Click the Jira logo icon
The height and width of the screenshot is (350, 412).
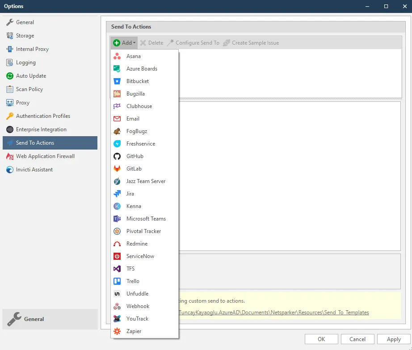(x=117, y=194)
